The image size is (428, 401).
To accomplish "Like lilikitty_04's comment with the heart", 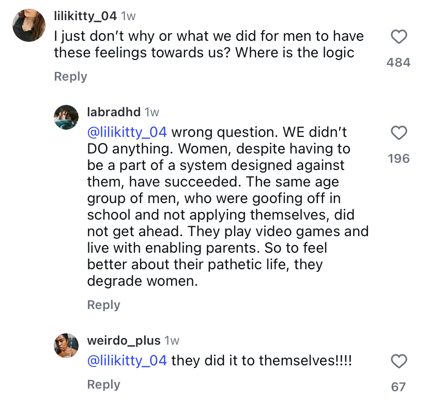I will point(398,37).
